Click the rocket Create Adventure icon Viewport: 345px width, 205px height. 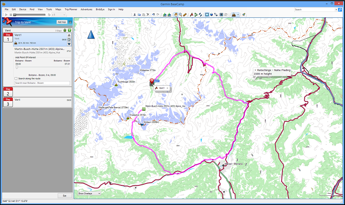coord(244,15)
